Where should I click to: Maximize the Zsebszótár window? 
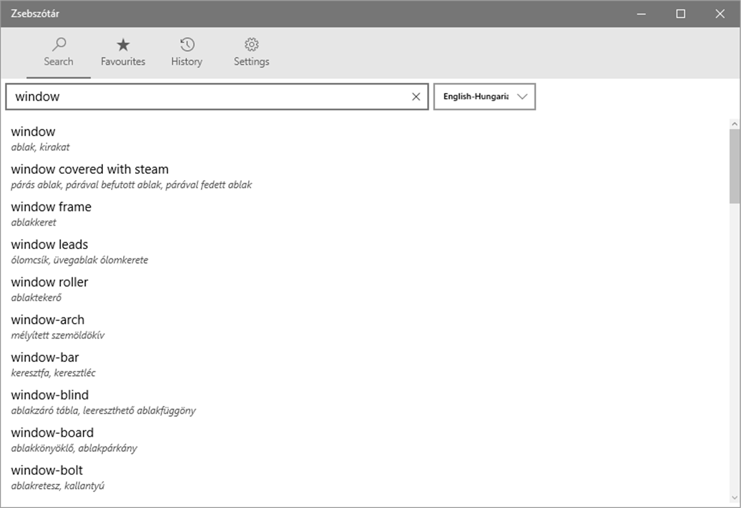pyautogui.click(x=681, y=14)
